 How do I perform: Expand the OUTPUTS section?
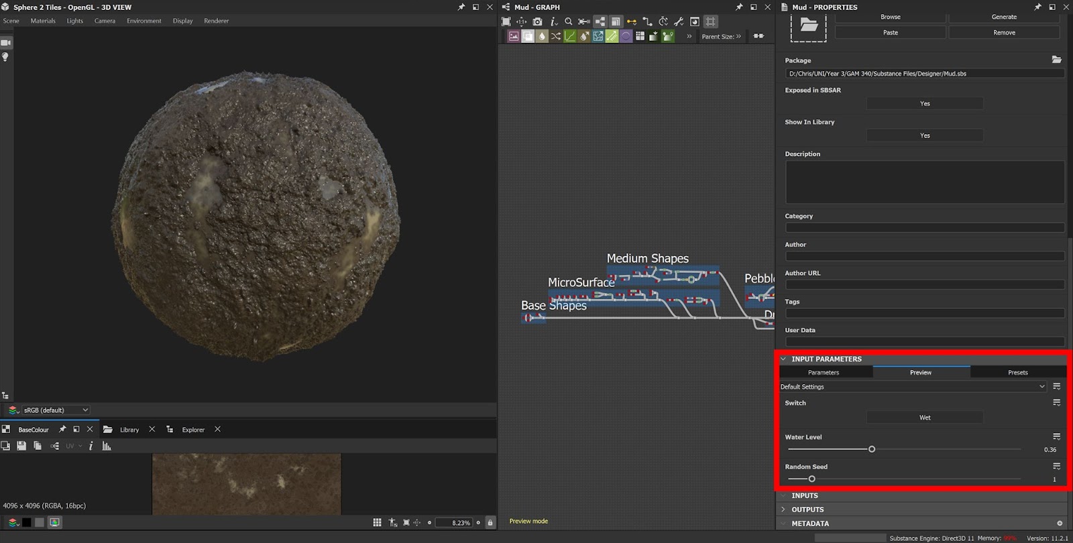click(x=807, y=509)
